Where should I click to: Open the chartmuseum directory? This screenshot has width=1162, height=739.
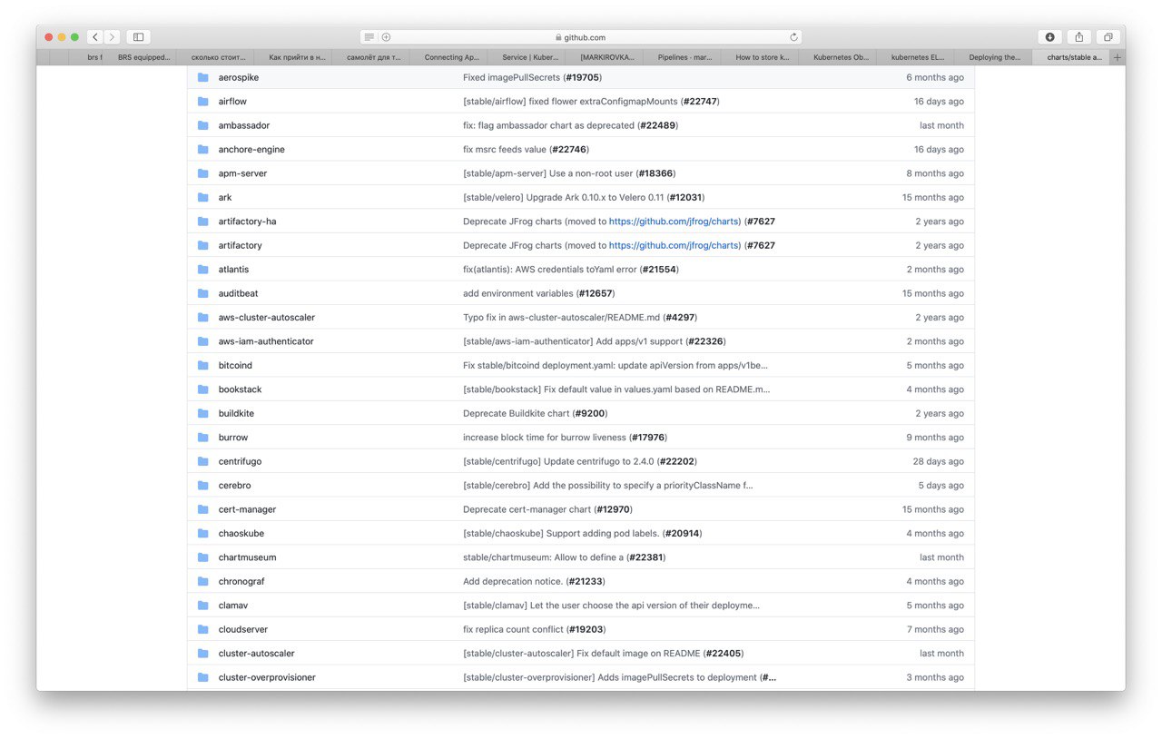point(248,557)
